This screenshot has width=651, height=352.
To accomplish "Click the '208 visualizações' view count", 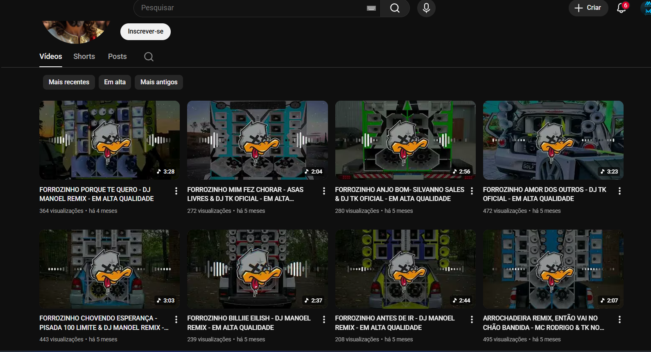I will coord(357,339).
